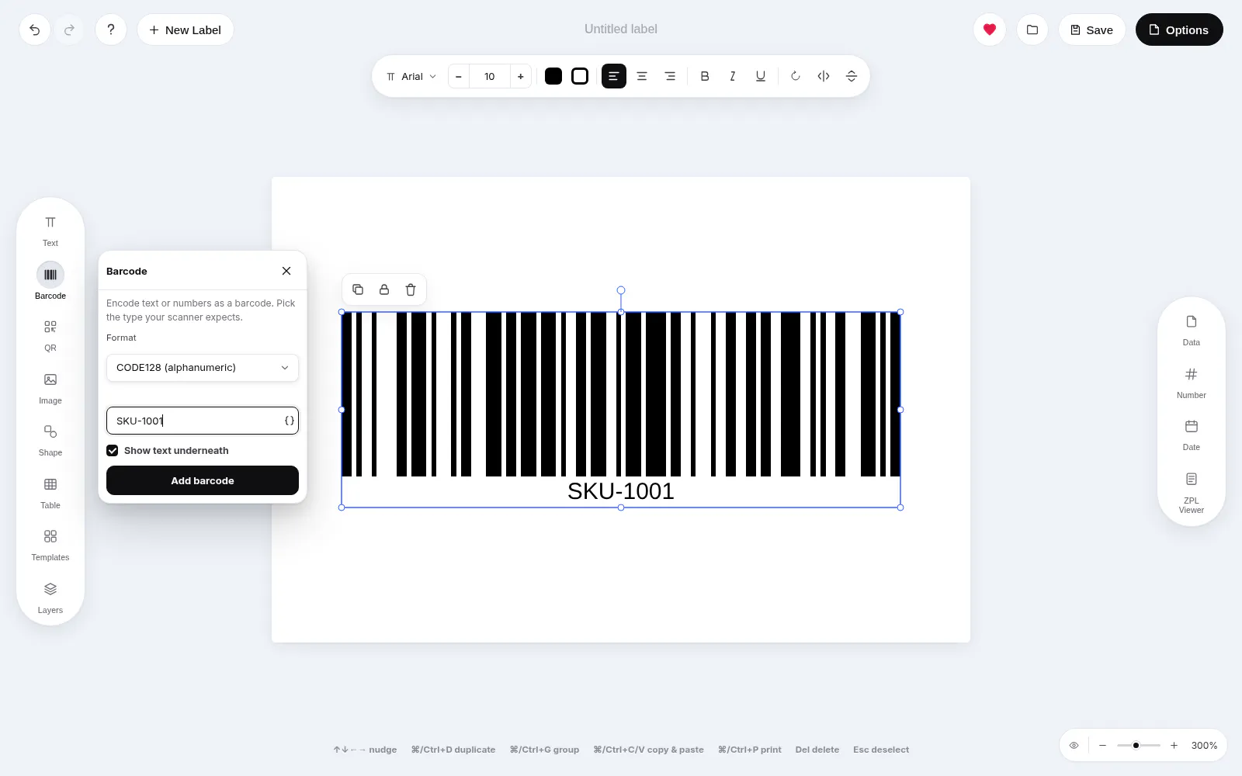Pick the outlined stroke color swatch
The image size is (1242, 776).
coord(580,76)
